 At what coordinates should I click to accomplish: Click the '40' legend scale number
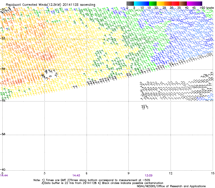point(187,8)
